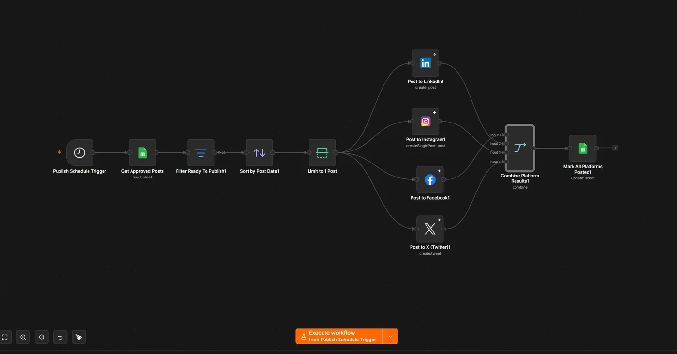Select the Mark All Platforms Posted1 sheets node
Screen dimensions: 677x354
pos(583,148)
